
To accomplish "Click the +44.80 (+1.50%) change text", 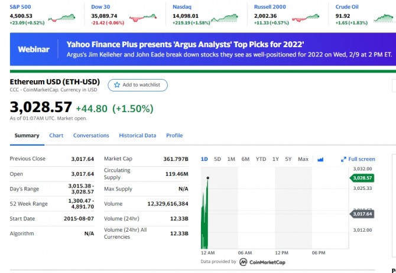I will click(x=115, y=108).
